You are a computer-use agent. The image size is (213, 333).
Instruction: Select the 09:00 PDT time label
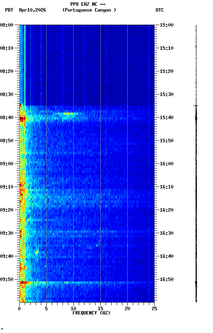7,164
